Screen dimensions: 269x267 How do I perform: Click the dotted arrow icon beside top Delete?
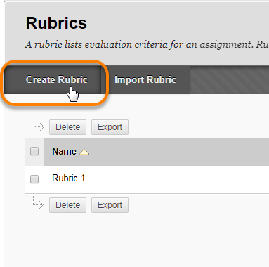pyautogui.click(x=39, y=129)
